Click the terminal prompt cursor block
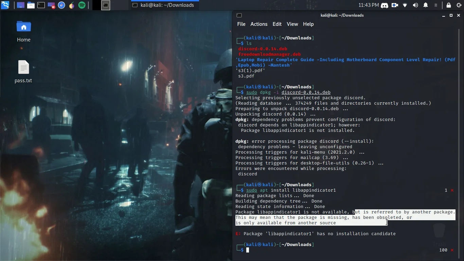The width and height of the screenshot is (464, 261). 248,250
